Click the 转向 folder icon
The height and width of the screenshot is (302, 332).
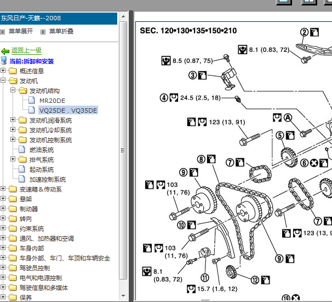pos(13,218)
